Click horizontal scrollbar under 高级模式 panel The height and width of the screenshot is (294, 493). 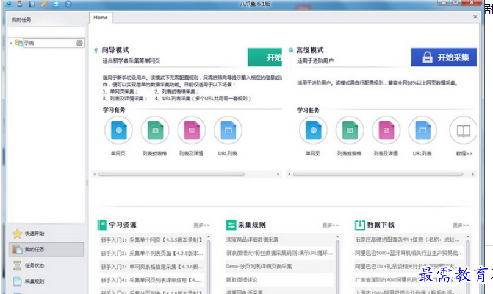point(378,174)
